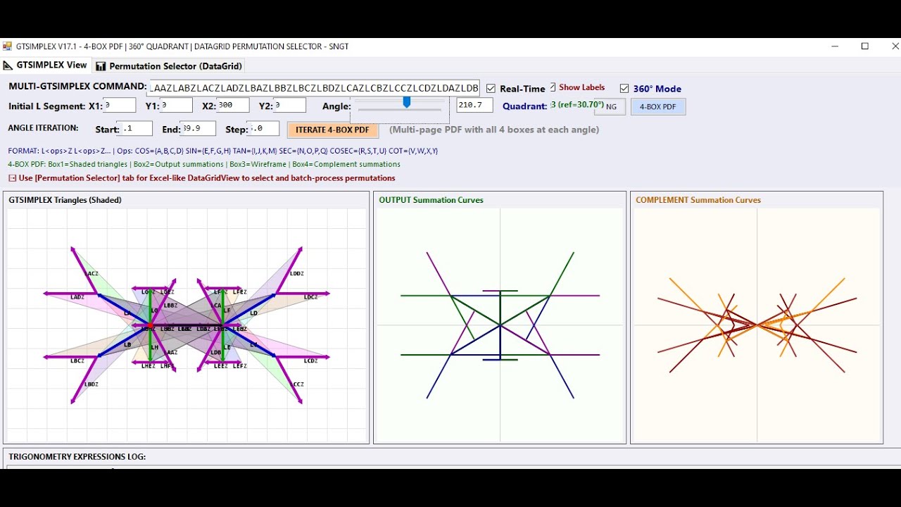Click the End angle iteration field
901x507 pixels.
pyautogui.click(x=199, y=129)
